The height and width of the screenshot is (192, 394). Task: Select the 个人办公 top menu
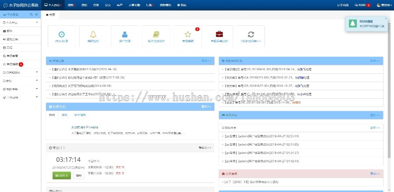tap(53, 5)
